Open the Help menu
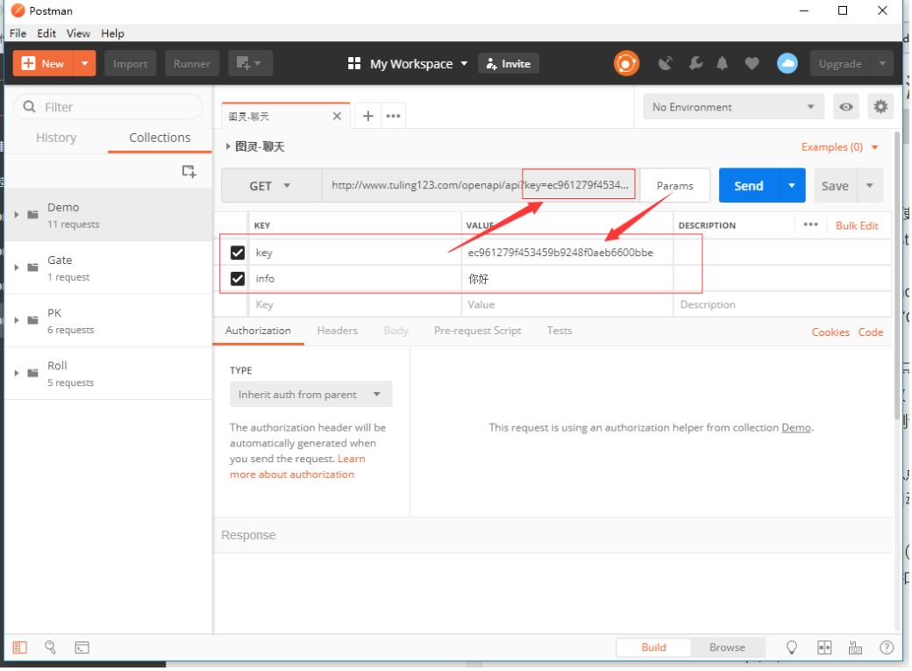 click(112, 33)
